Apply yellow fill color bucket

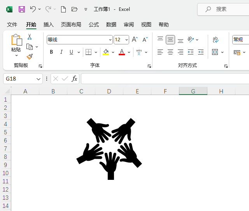click(x=106, y=52)
